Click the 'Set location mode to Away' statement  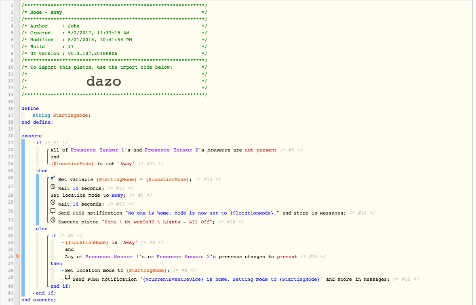[x=88, y=196]
